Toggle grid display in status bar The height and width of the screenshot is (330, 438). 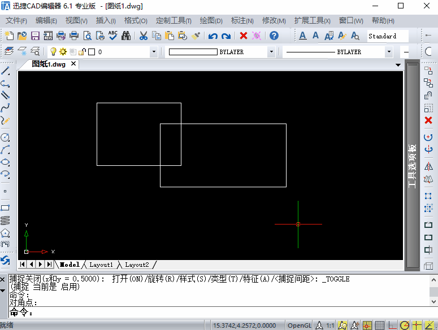[x=380, y=325]
